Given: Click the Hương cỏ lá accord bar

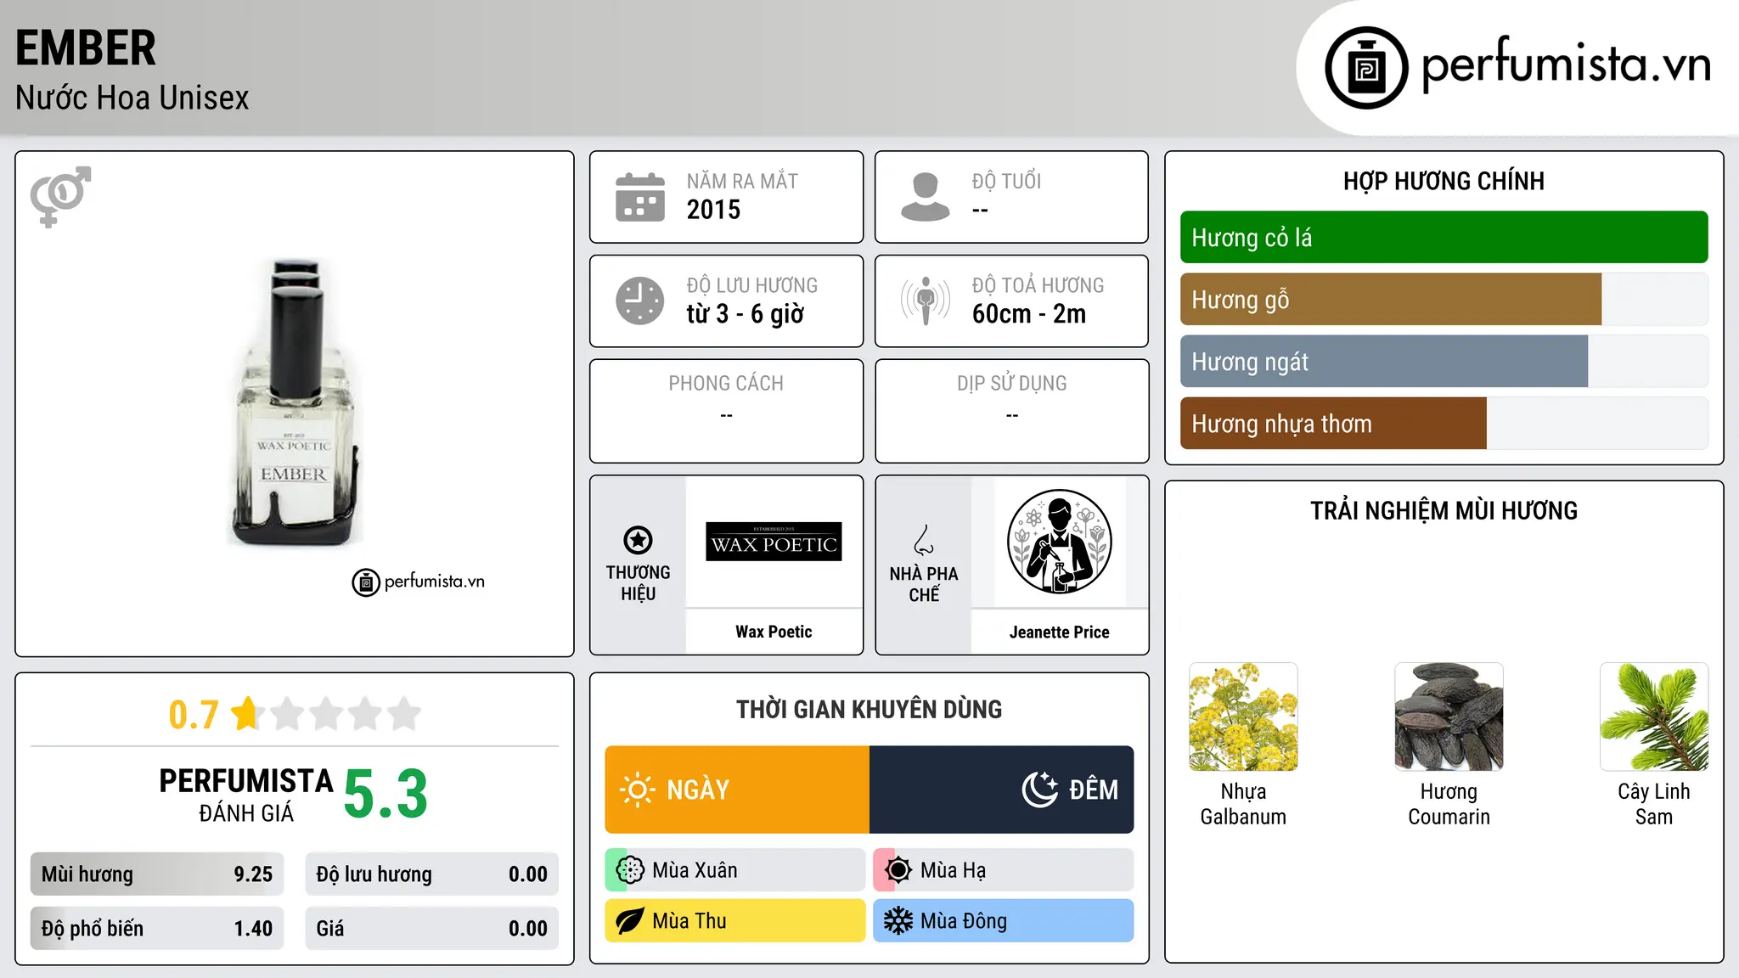Looking at the screenshot, I should [x=1444, y=237].
